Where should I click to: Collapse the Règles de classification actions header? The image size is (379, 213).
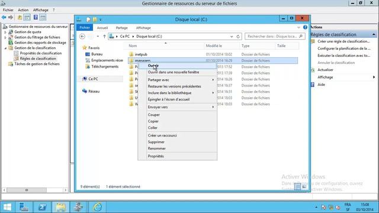coord(374,34)
